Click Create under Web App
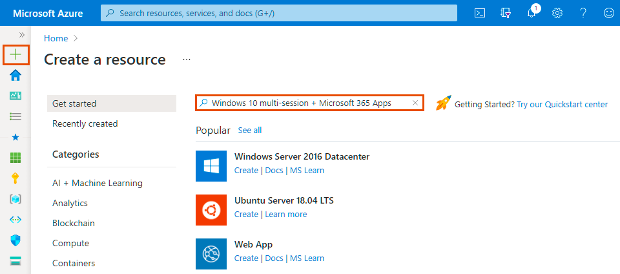The width and height of the screenshot is (620, 274). [246, 258]
